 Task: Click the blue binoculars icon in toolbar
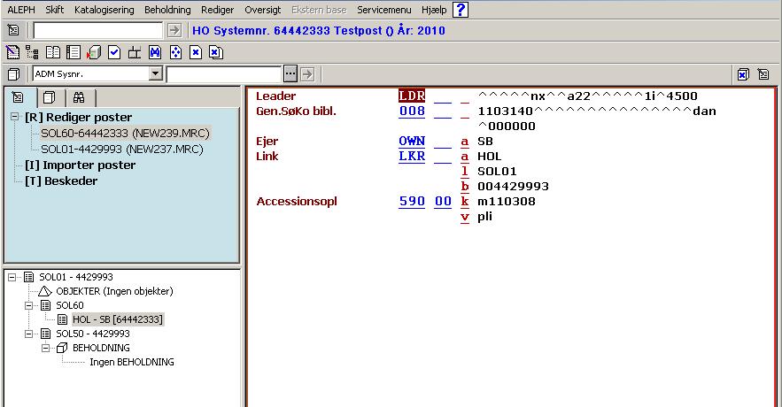(x=154, y=52)
